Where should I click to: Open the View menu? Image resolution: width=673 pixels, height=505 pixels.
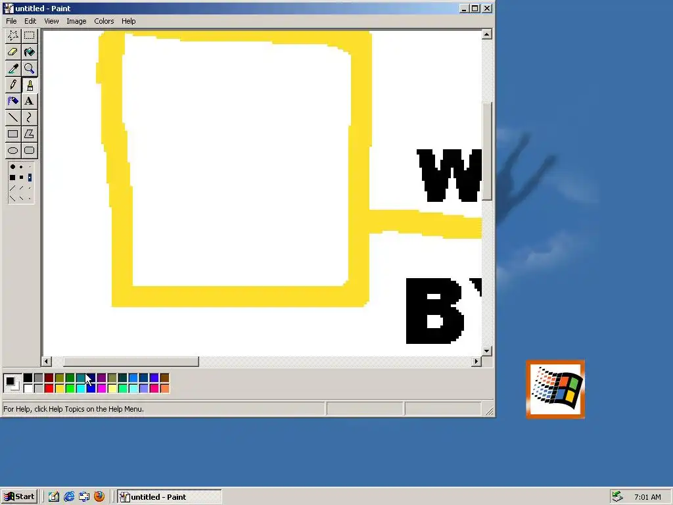coord(51,21)
